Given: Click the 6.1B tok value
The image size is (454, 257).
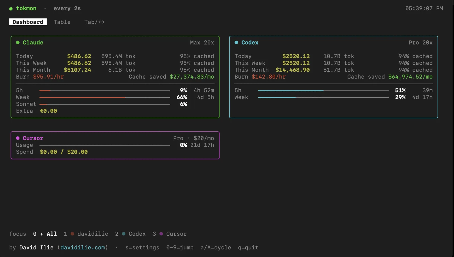Looking at the screenshot, I should (122, 70).
